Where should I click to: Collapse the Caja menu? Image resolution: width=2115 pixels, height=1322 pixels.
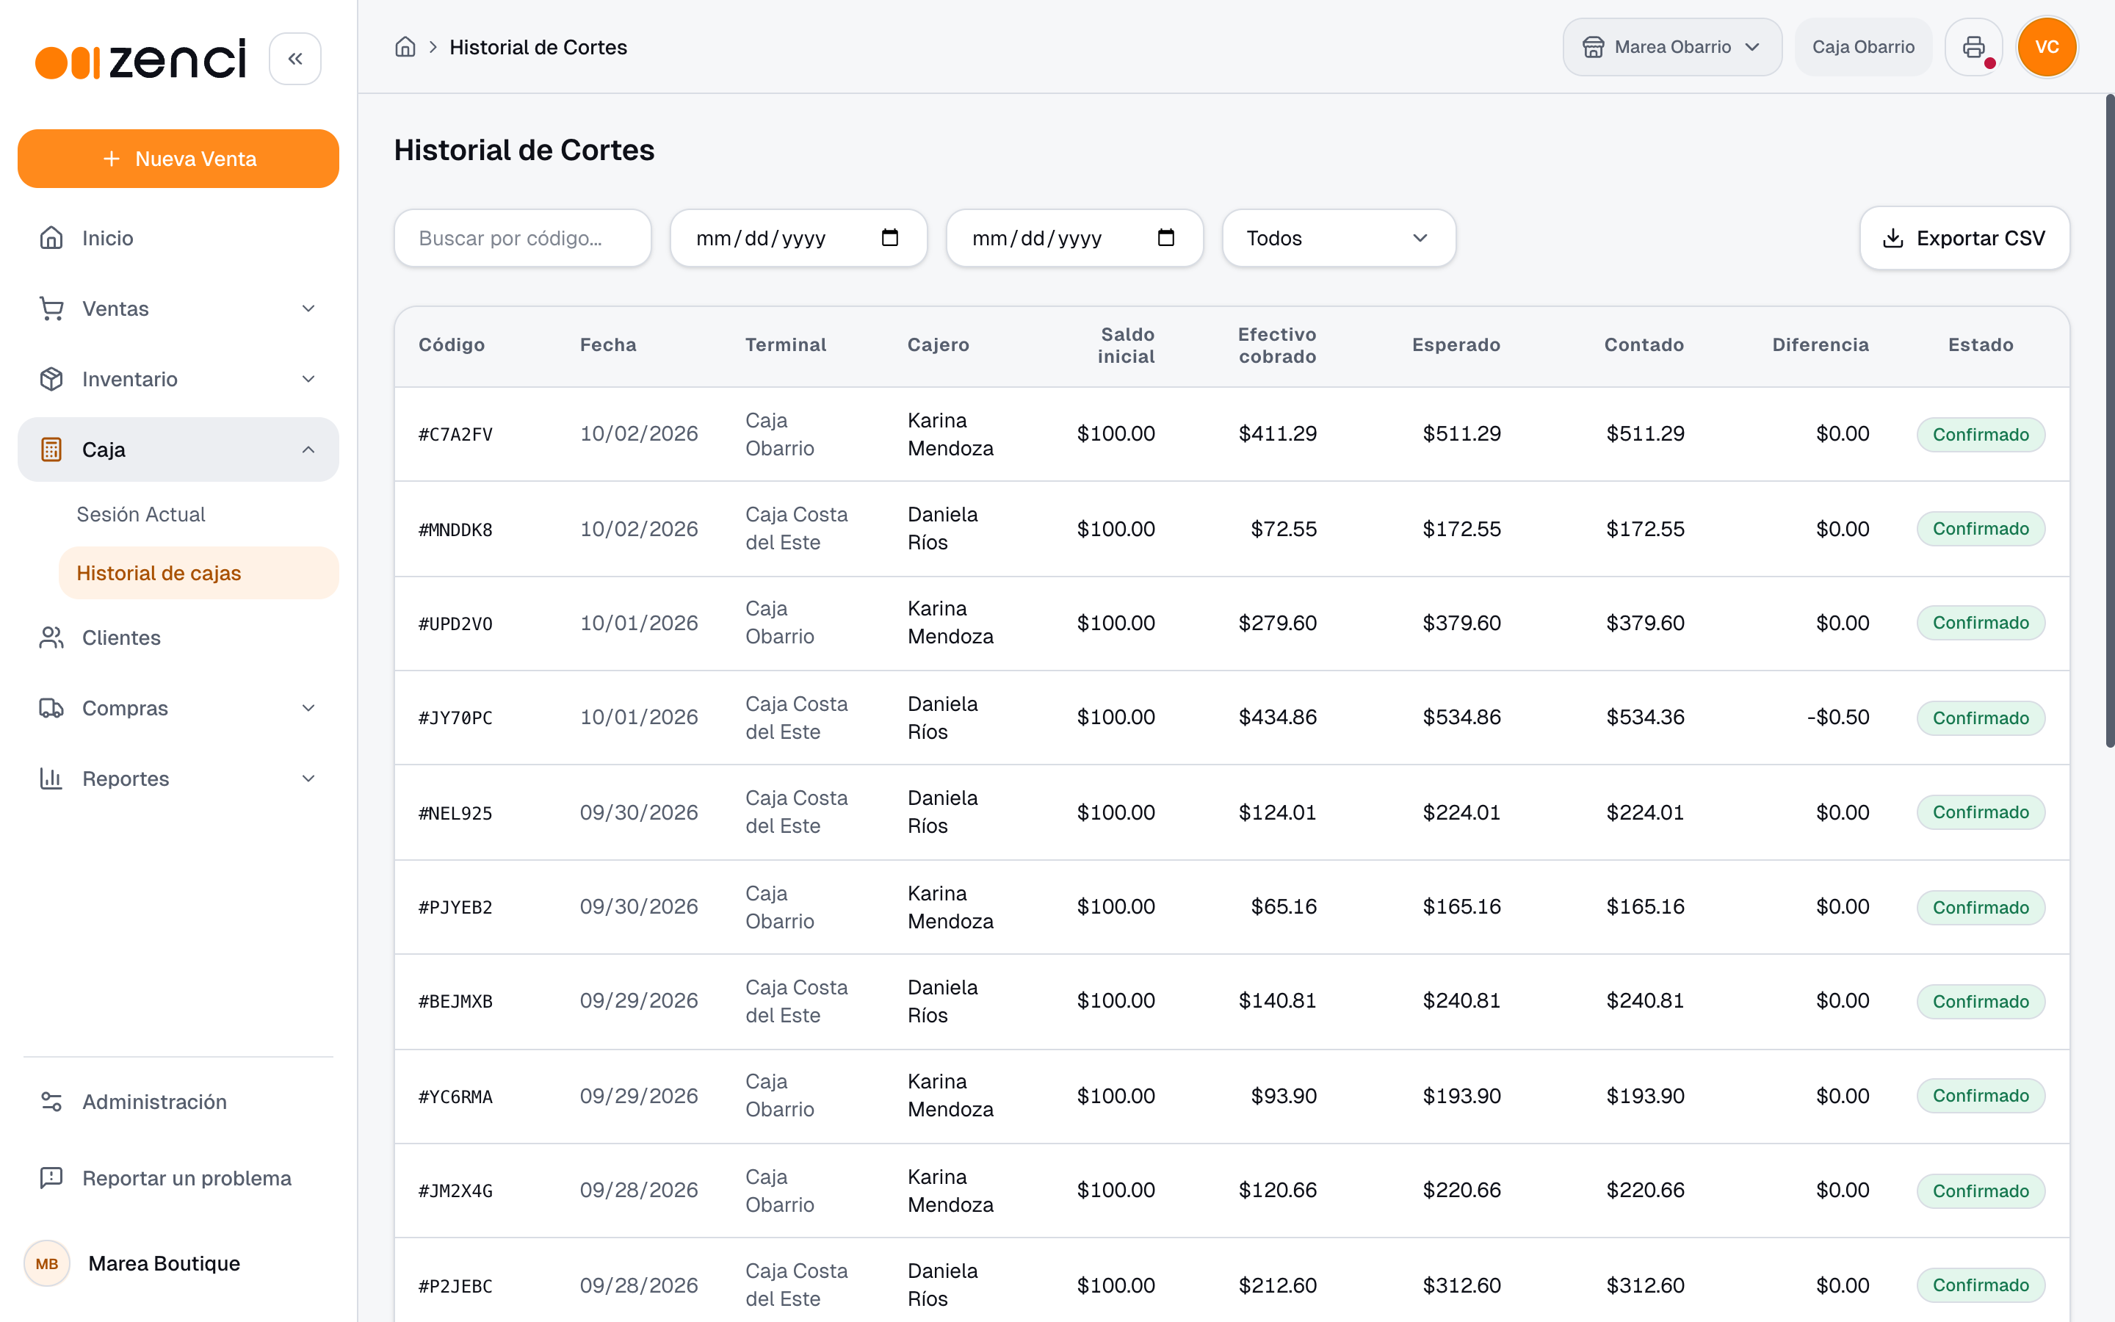tap(178, 449)
